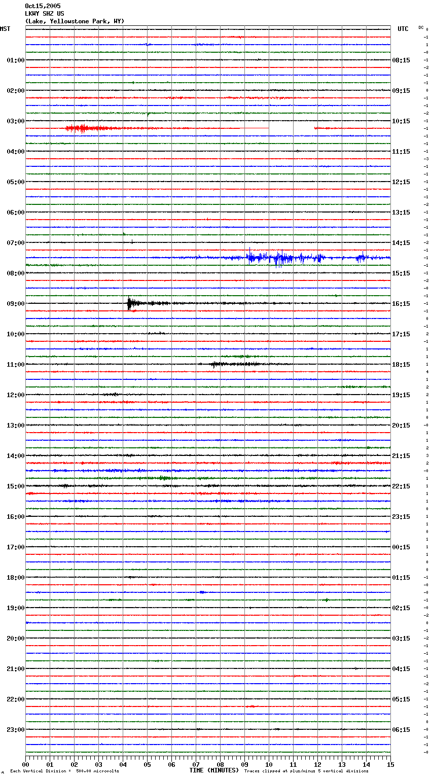This screenshot has width=431, height=778.
Task: Click minute 10 on the bottom axis
Action: pyautogui.click(x=269, y=764)
